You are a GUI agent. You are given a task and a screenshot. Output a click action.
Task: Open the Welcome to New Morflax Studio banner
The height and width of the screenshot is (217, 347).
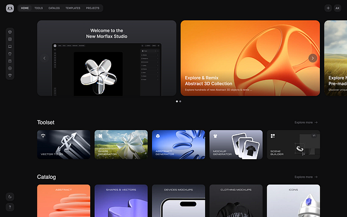[x=106, y=58]
